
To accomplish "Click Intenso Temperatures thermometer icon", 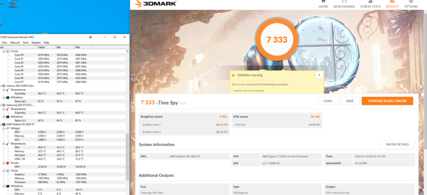I will (8, 90).
